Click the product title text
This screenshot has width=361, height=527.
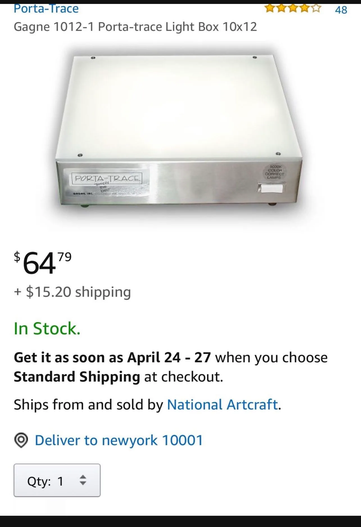click(x=136, y=27)
